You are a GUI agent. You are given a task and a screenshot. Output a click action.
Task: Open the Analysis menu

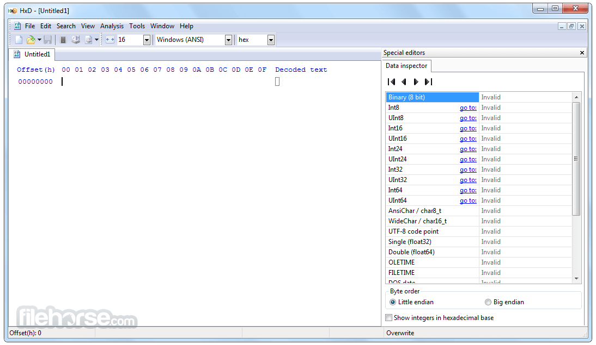pyautogui.click(x=112, y=26)
